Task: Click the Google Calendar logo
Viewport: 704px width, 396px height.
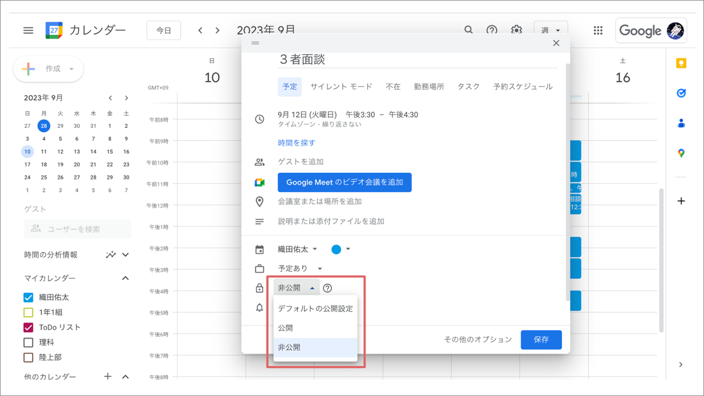Action: 54,30
